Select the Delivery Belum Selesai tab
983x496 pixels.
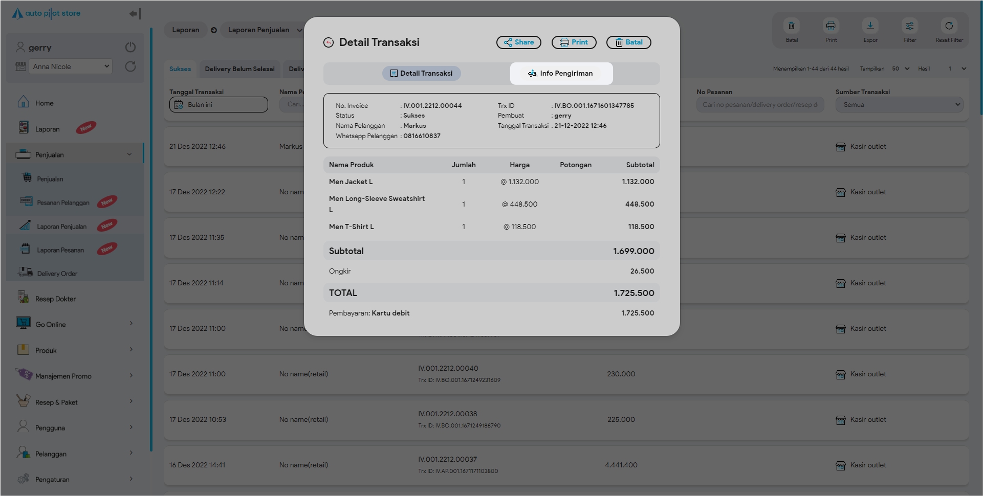tap(239, 69)
